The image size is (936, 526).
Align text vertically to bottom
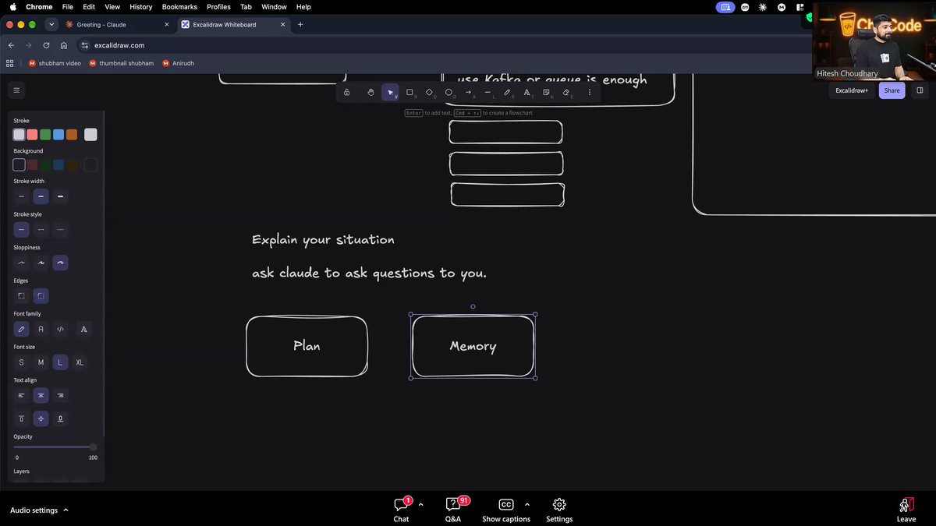point(60,419)
